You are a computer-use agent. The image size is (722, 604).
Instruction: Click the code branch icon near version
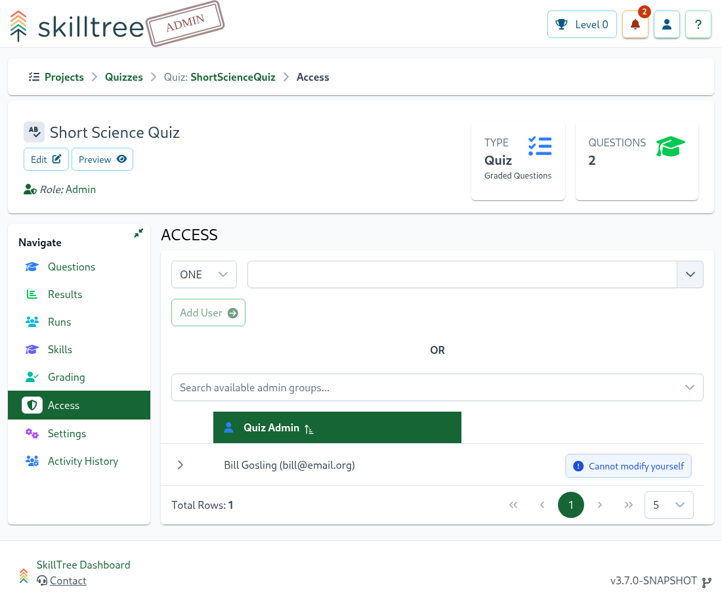[x=706, y=582]
